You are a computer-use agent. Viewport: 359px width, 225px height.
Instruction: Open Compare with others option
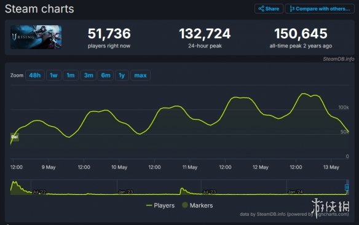click(320, 9)
